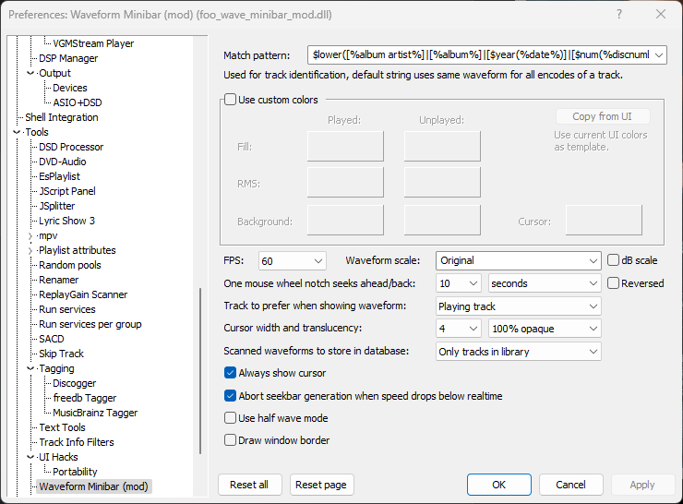Select Lyric Show 3 page
Viewport: 683px width, 504px height.
click(66, 221)
